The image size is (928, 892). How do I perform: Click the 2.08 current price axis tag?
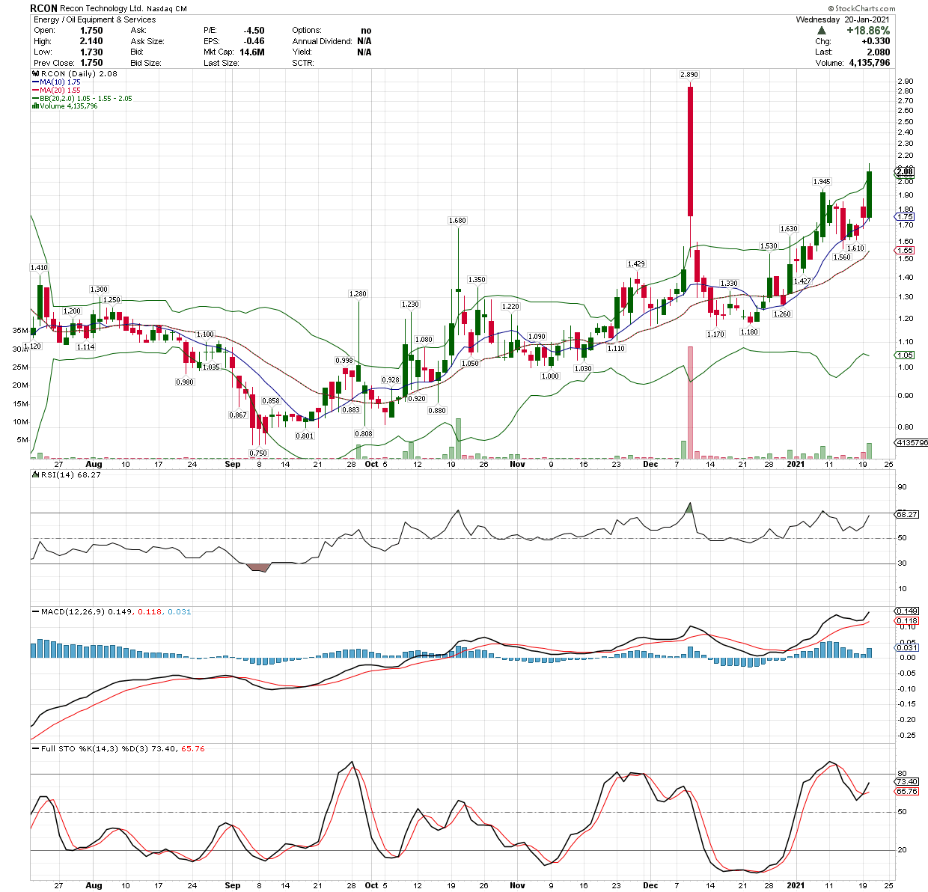pos(905,171)
